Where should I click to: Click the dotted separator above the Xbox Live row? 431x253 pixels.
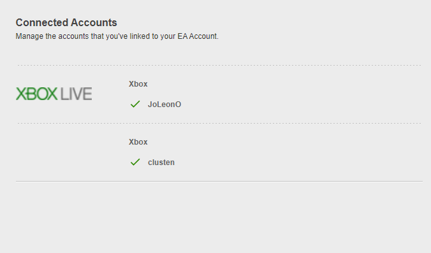[219, 66]
